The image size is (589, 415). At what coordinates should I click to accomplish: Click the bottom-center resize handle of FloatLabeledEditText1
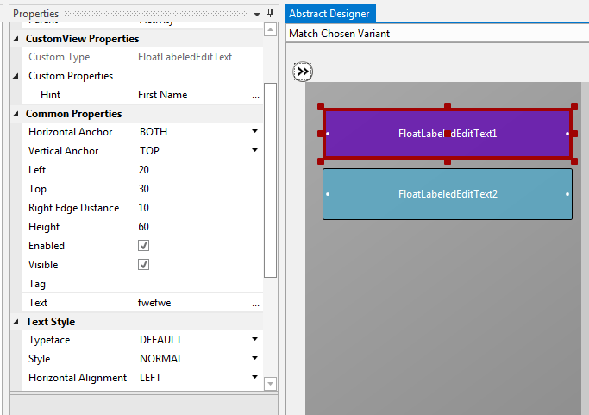pyautogui.click(x=448, y=161)
